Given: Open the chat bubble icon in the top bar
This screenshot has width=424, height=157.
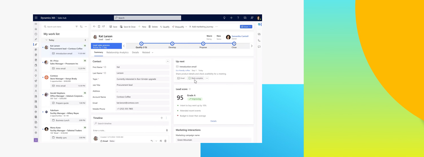Looking at the screenshot, I should point(245,18).
